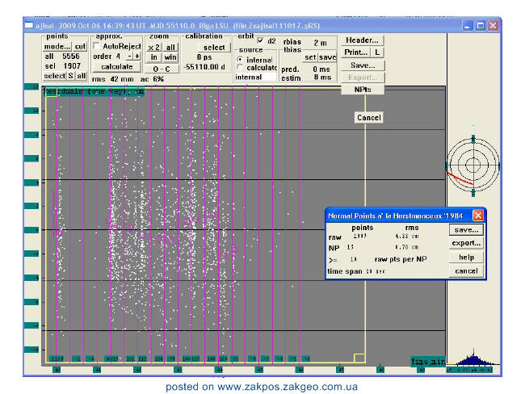Select the calculate source radio button
The image size is (525, 394).
click(x=240, y=67)
